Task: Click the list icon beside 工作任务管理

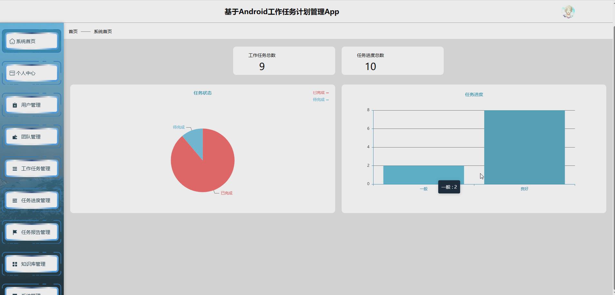Action: tap(15, 169)
